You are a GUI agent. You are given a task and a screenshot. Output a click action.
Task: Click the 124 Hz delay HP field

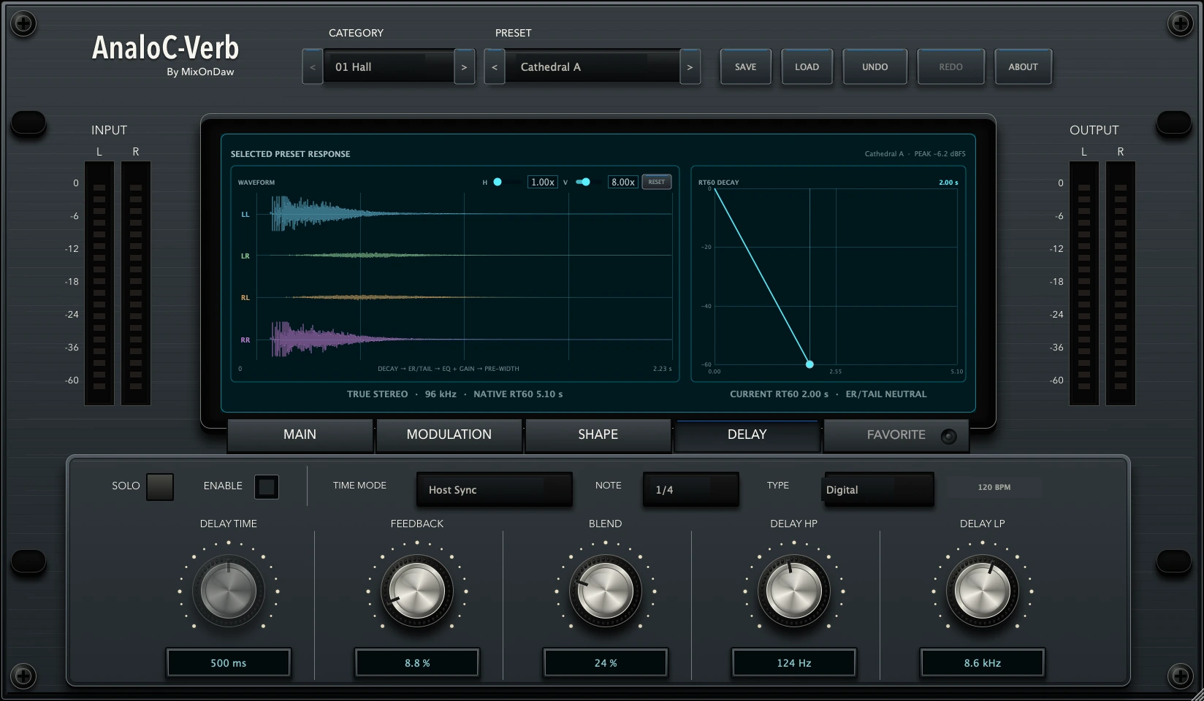[x=794, y=663]
